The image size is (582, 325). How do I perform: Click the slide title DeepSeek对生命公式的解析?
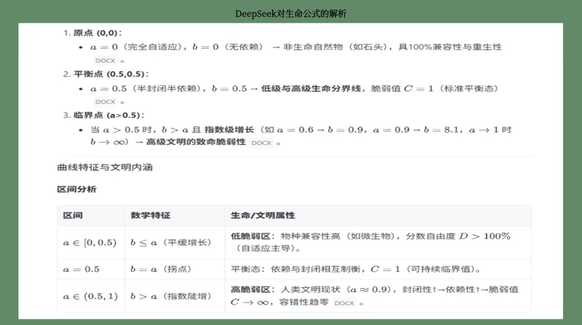coord(291,13)
